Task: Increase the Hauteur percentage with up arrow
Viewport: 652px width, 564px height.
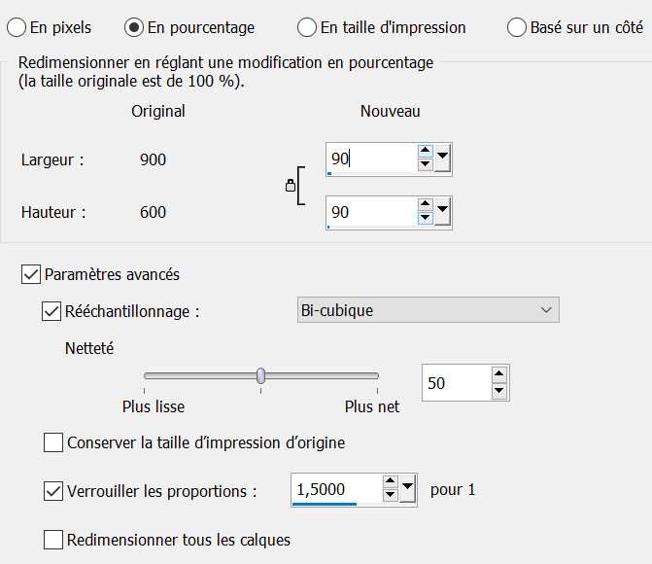Action: pyautogui.click(x=425, y=204)
